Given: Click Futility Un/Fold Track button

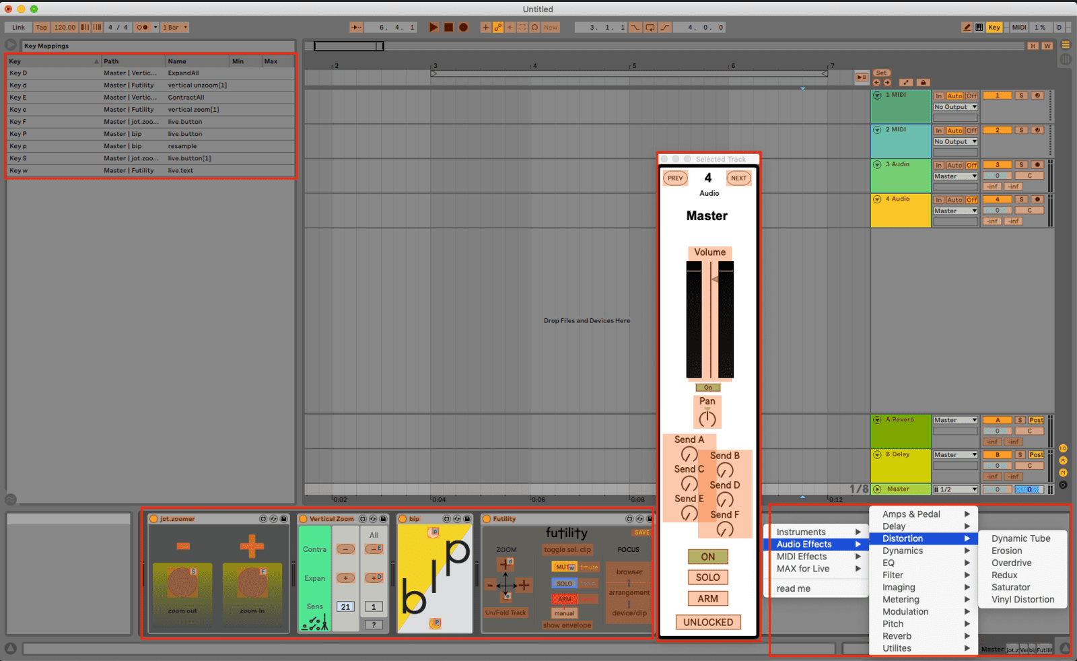Looking at the screenshot, I should (506, 613).
